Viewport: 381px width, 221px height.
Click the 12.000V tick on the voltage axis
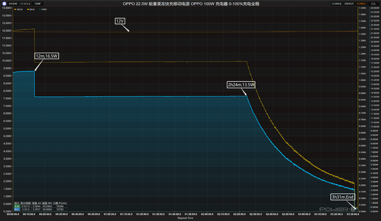pos(7,30)
